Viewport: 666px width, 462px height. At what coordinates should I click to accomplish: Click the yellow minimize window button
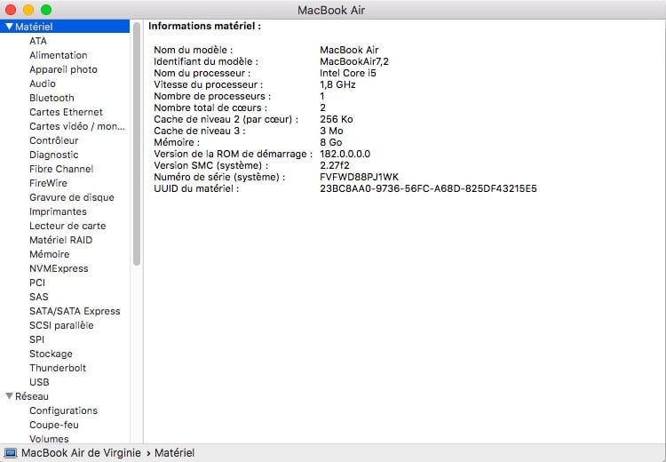click(x=28, y=10)
